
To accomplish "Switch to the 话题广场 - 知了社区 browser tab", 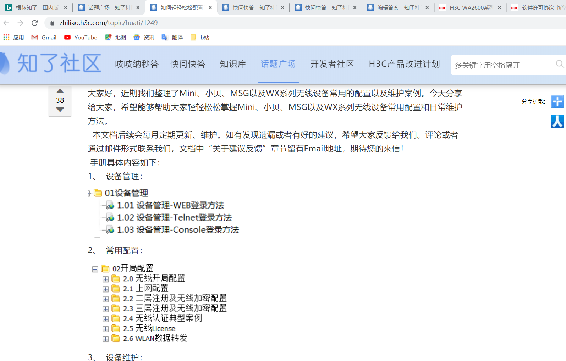I will point(109,7).
